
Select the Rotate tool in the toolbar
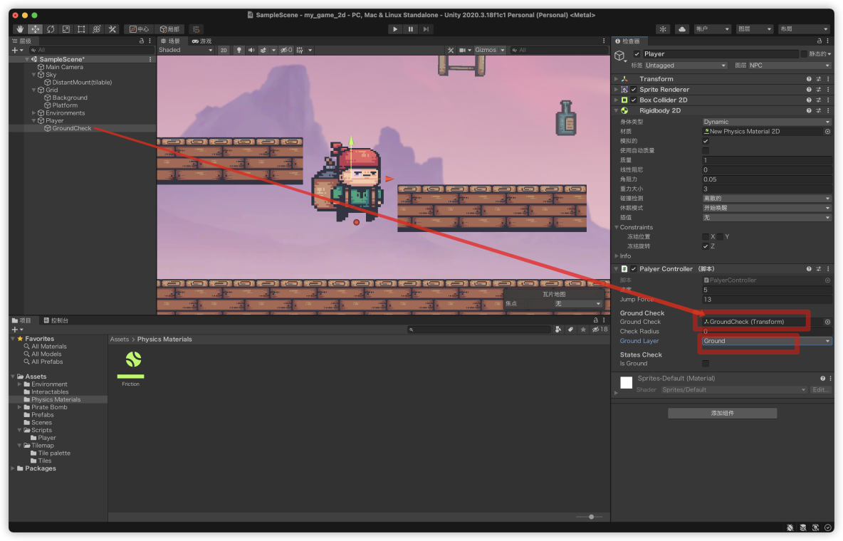[x=51, y=29]
